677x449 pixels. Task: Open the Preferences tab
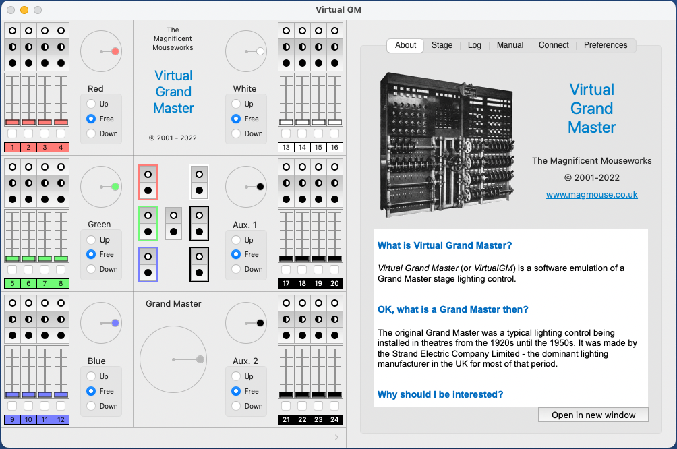coord(605,45)
